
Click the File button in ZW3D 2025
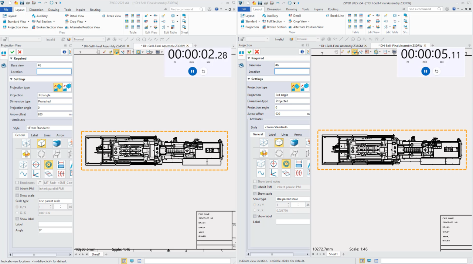point(244,9)
